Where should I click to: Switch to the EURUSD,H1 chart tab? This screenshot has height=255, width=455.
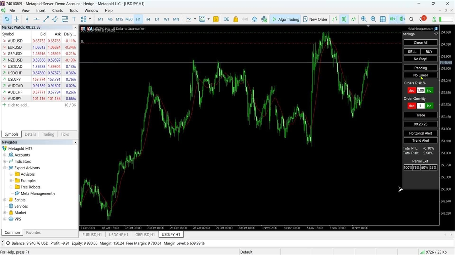[92, 234]
